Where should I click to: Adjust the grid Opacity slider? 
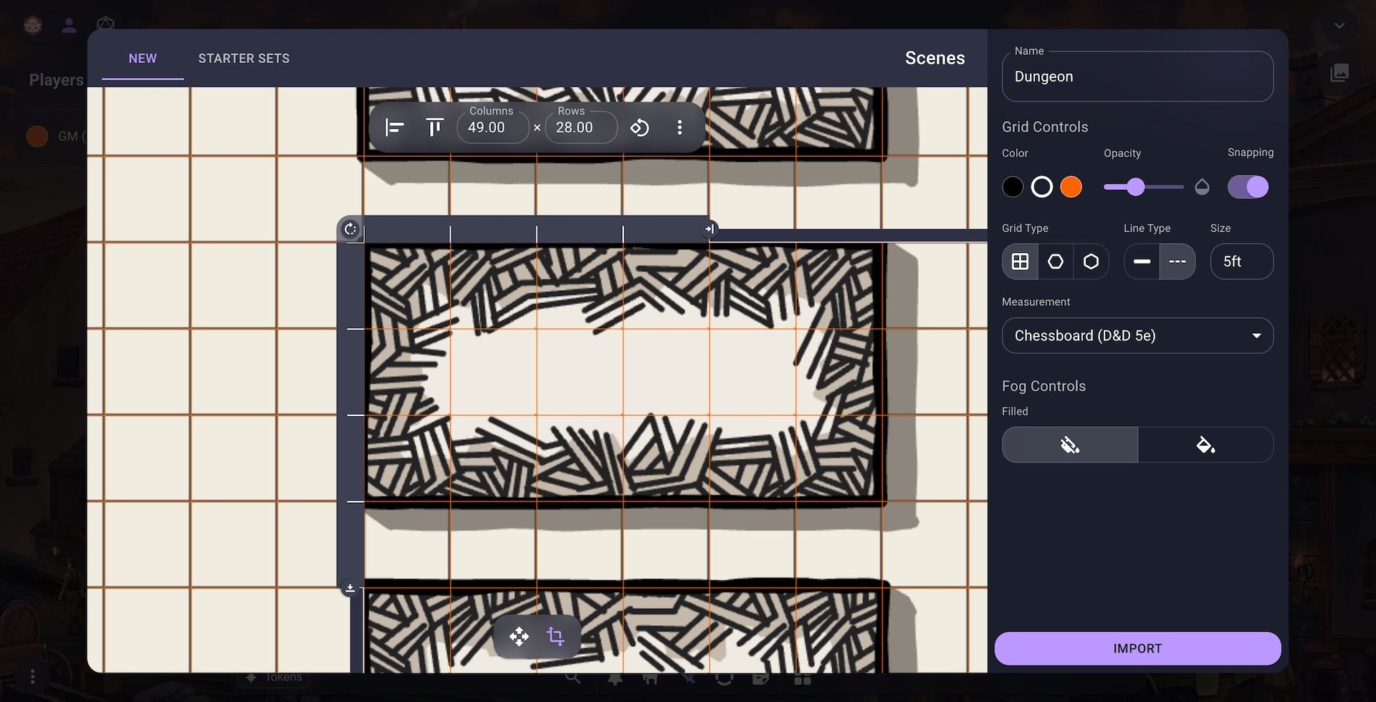click(1144, 187)
